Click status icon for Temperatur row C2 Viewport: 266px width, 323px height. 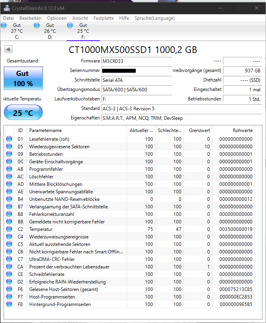pyautogui.click(x=9, y=229)
